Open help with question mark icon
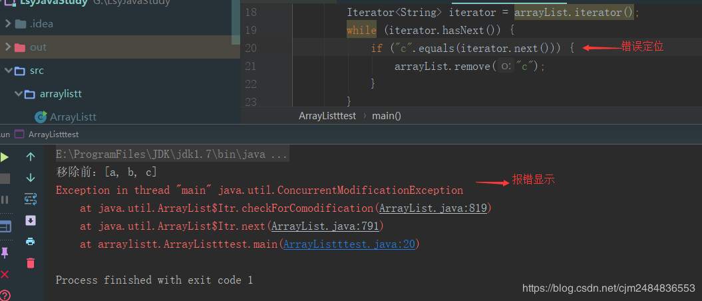This screenshot has height=301, width=702. click(x=5, y=295)
